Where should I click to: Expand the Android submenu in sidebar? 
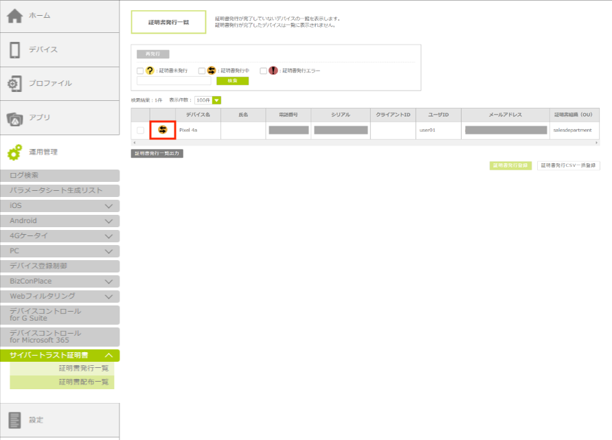tap(108, 221)
